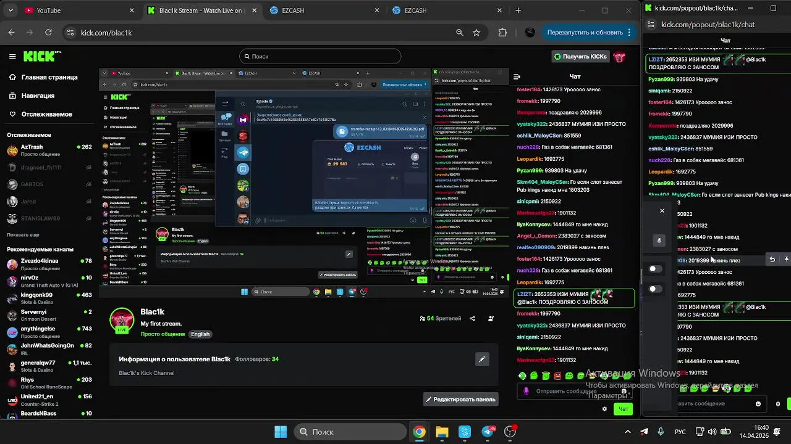Viewport: 791px width, 444px height.
Task: Open the chat settings gear beside the Чат button
Action: point(605,408)
